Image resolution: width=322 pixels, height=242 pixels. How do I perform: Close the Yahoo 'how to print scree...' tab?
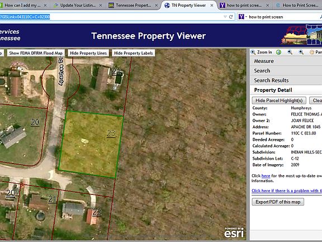268,6
